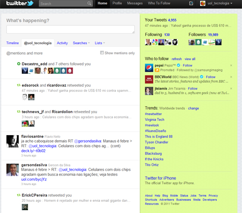Follow the BBCWorld account
The height and width of the screenshot is (213, 242).
210,77
